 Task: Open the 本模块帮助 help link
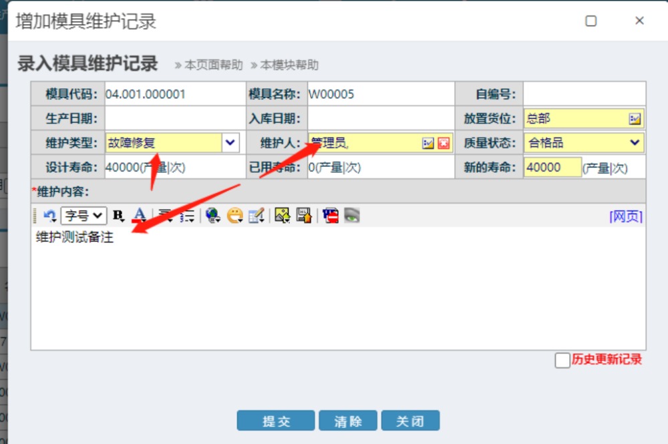point(285,65)
